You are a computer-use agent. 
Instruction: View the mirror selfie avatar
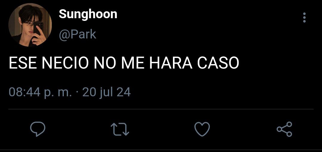(x=30, y=25)
